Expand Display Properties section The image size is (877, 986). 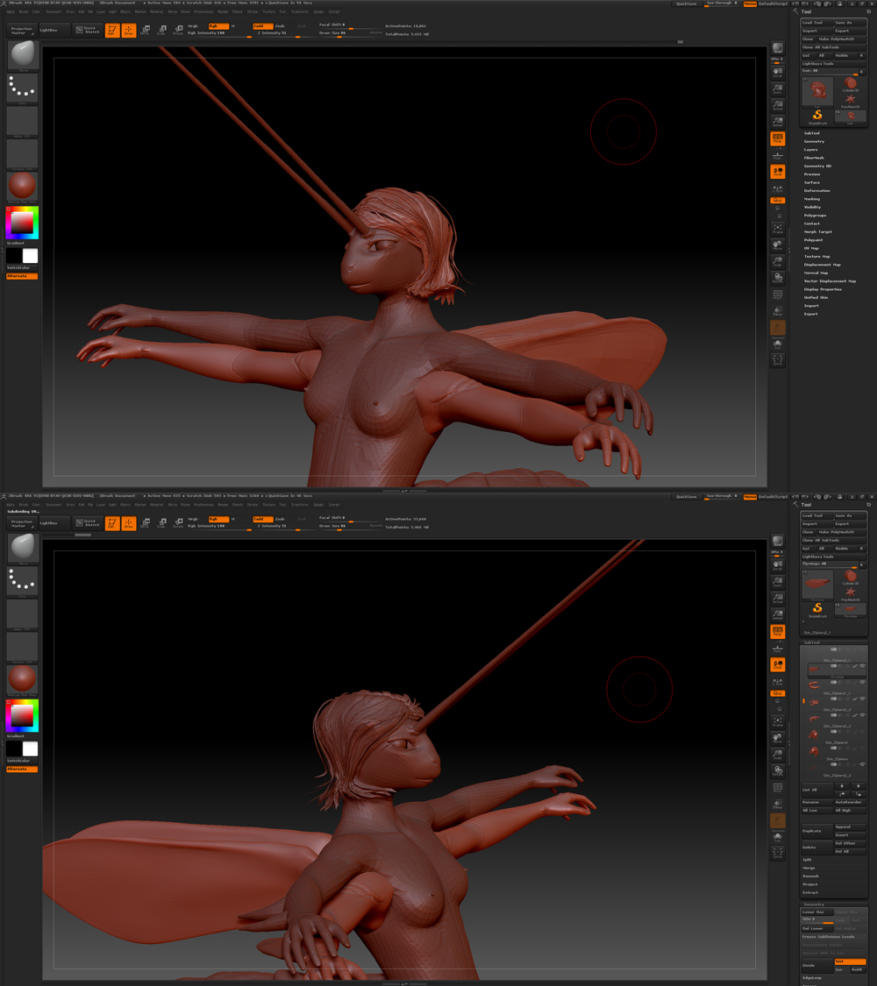point(823,289)
